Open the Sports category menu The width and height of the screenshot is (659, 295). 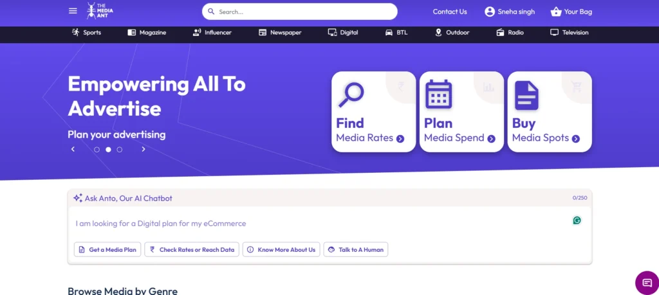click(87, 32)
